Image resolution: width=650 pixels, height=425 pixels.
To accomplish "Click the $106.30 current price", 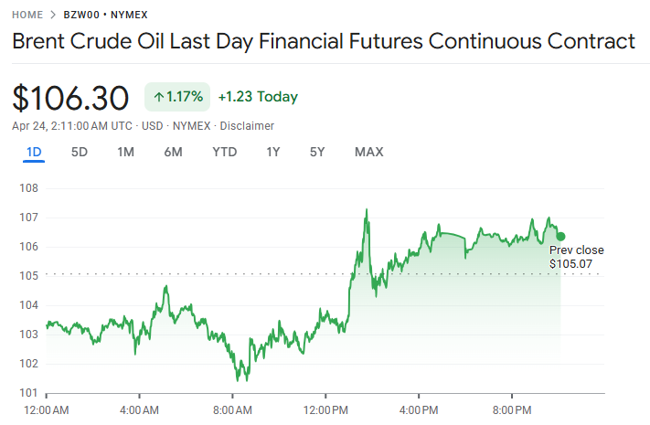I will tap(71, 97).
